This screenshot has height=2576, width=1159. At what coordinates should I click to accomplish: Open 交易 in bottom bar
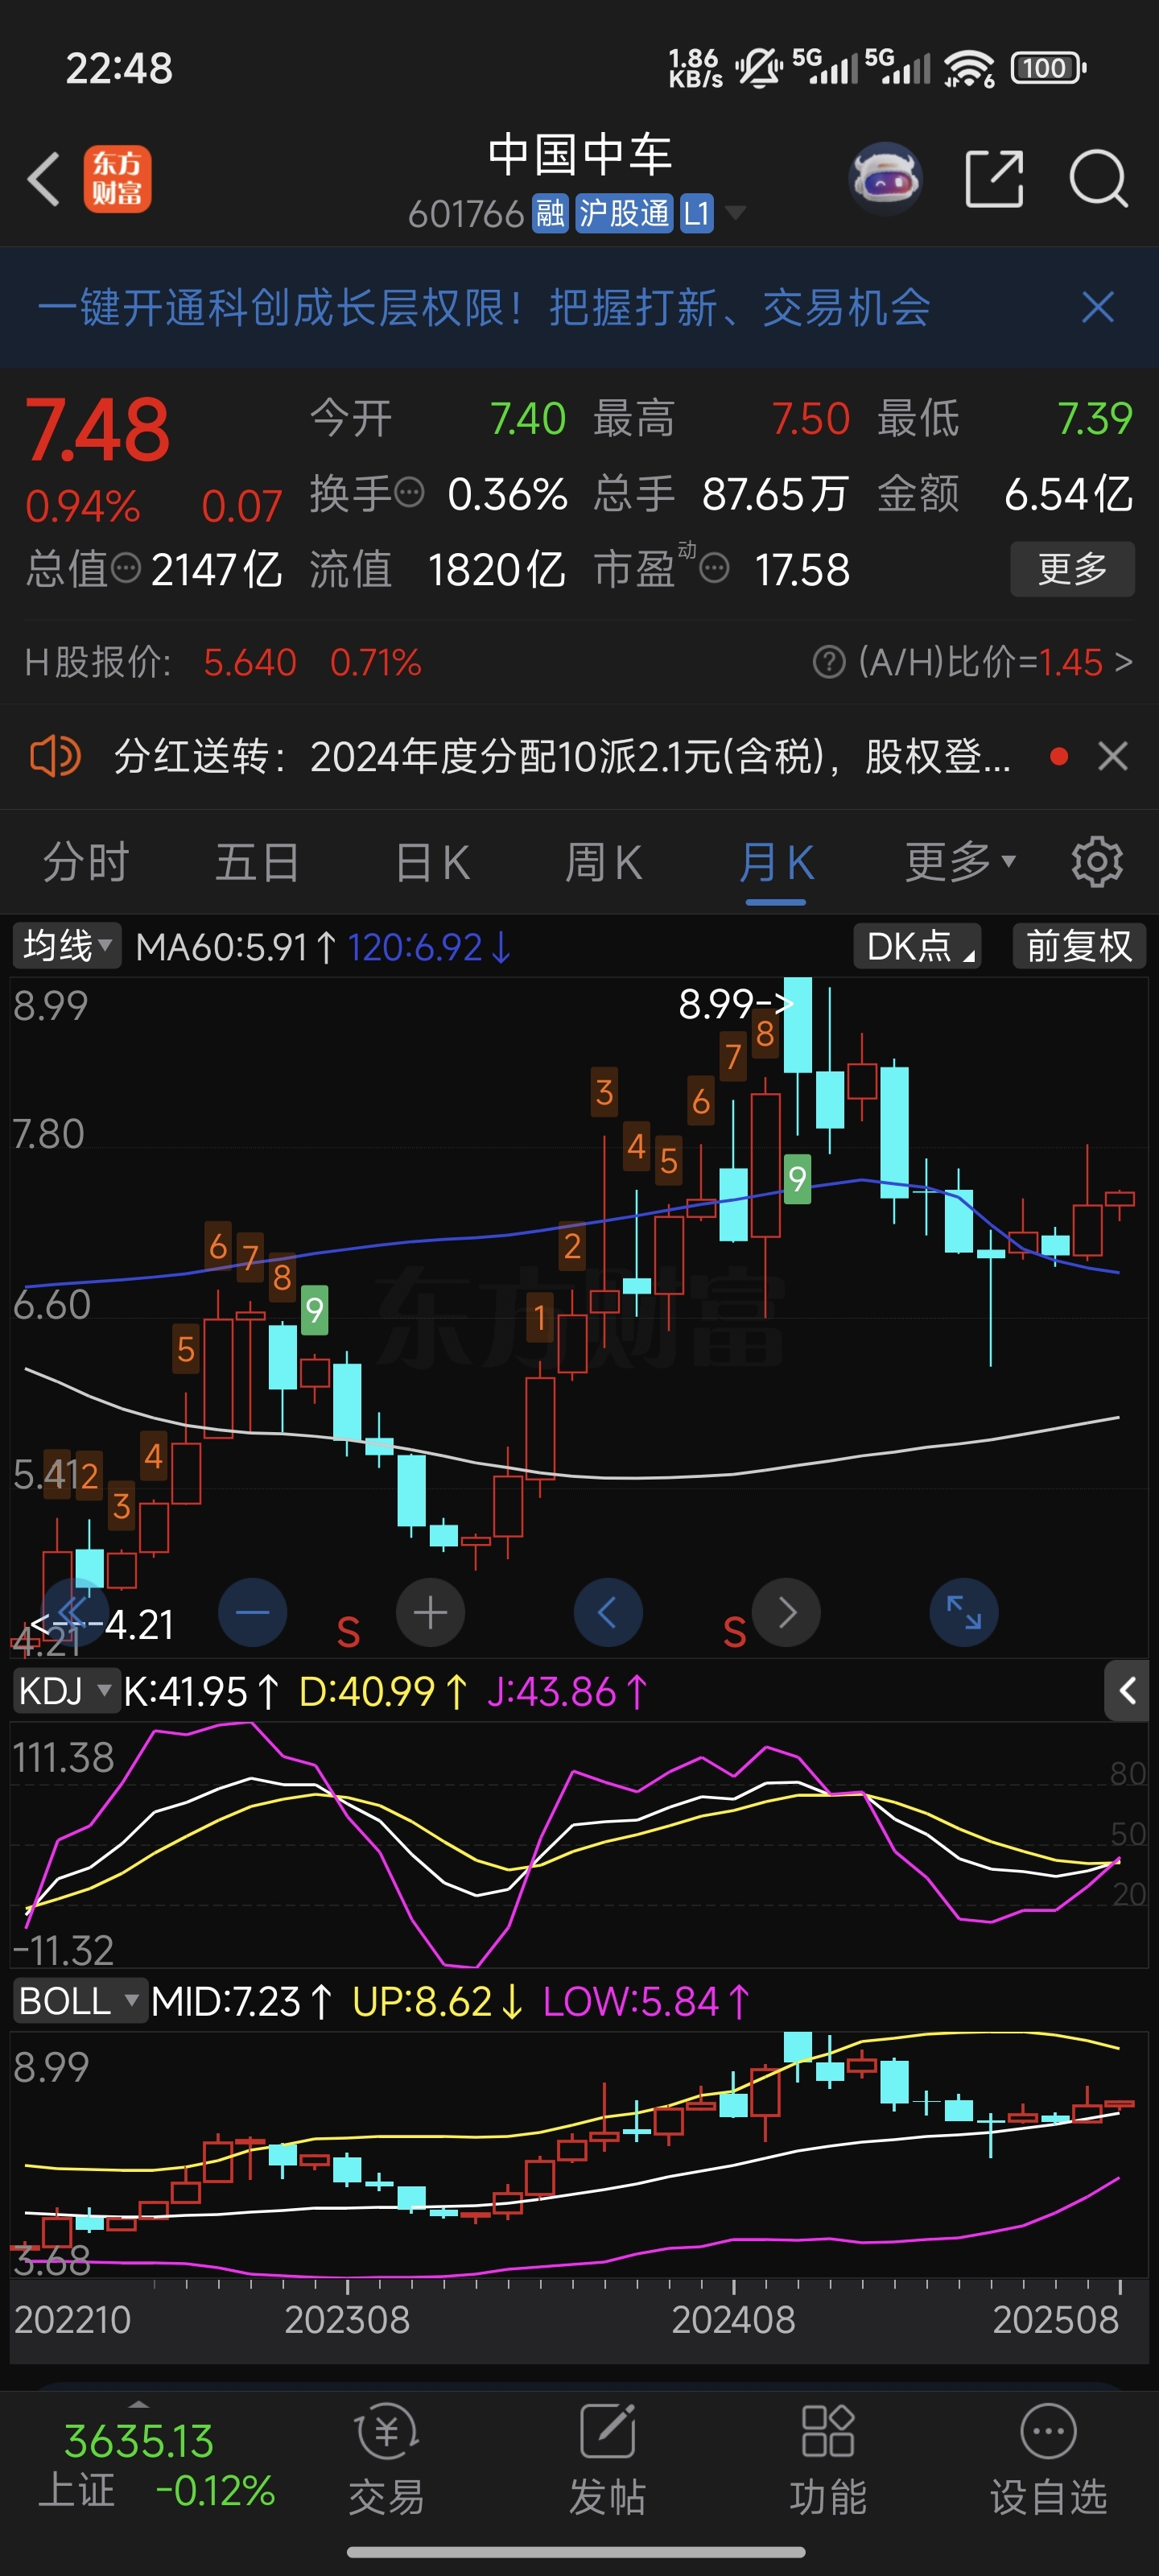[x=386, y=2459]
